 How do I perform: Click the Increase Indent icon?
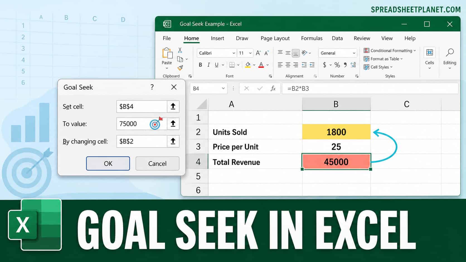pos(312,65)
